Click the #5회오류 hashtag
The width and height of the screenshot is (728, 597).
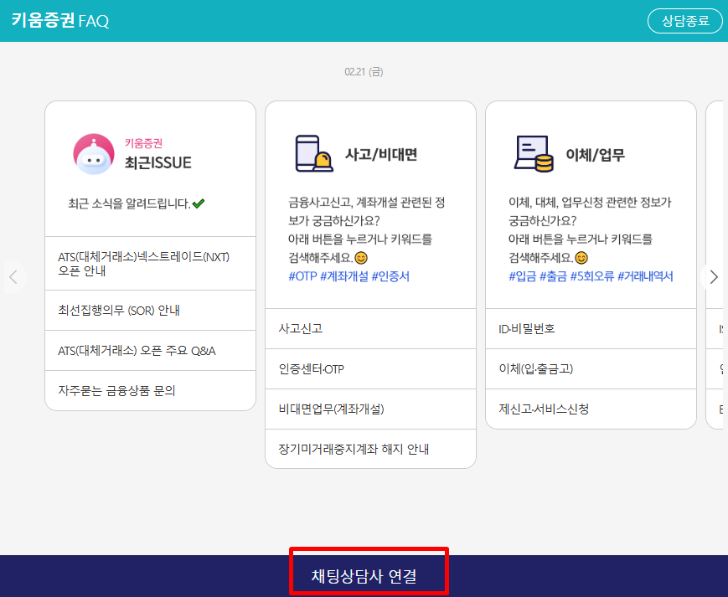click(x=592, y=276)
